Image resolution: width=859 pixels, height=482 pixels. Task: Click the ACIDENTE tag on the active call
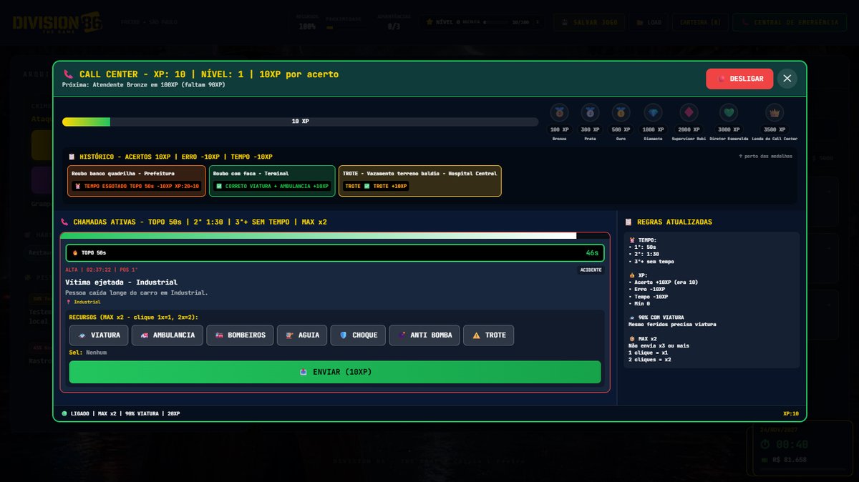click(591, 270)
